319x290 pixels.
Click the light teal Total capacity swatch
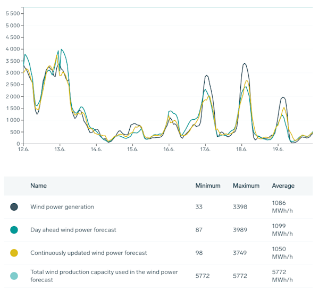14,276
